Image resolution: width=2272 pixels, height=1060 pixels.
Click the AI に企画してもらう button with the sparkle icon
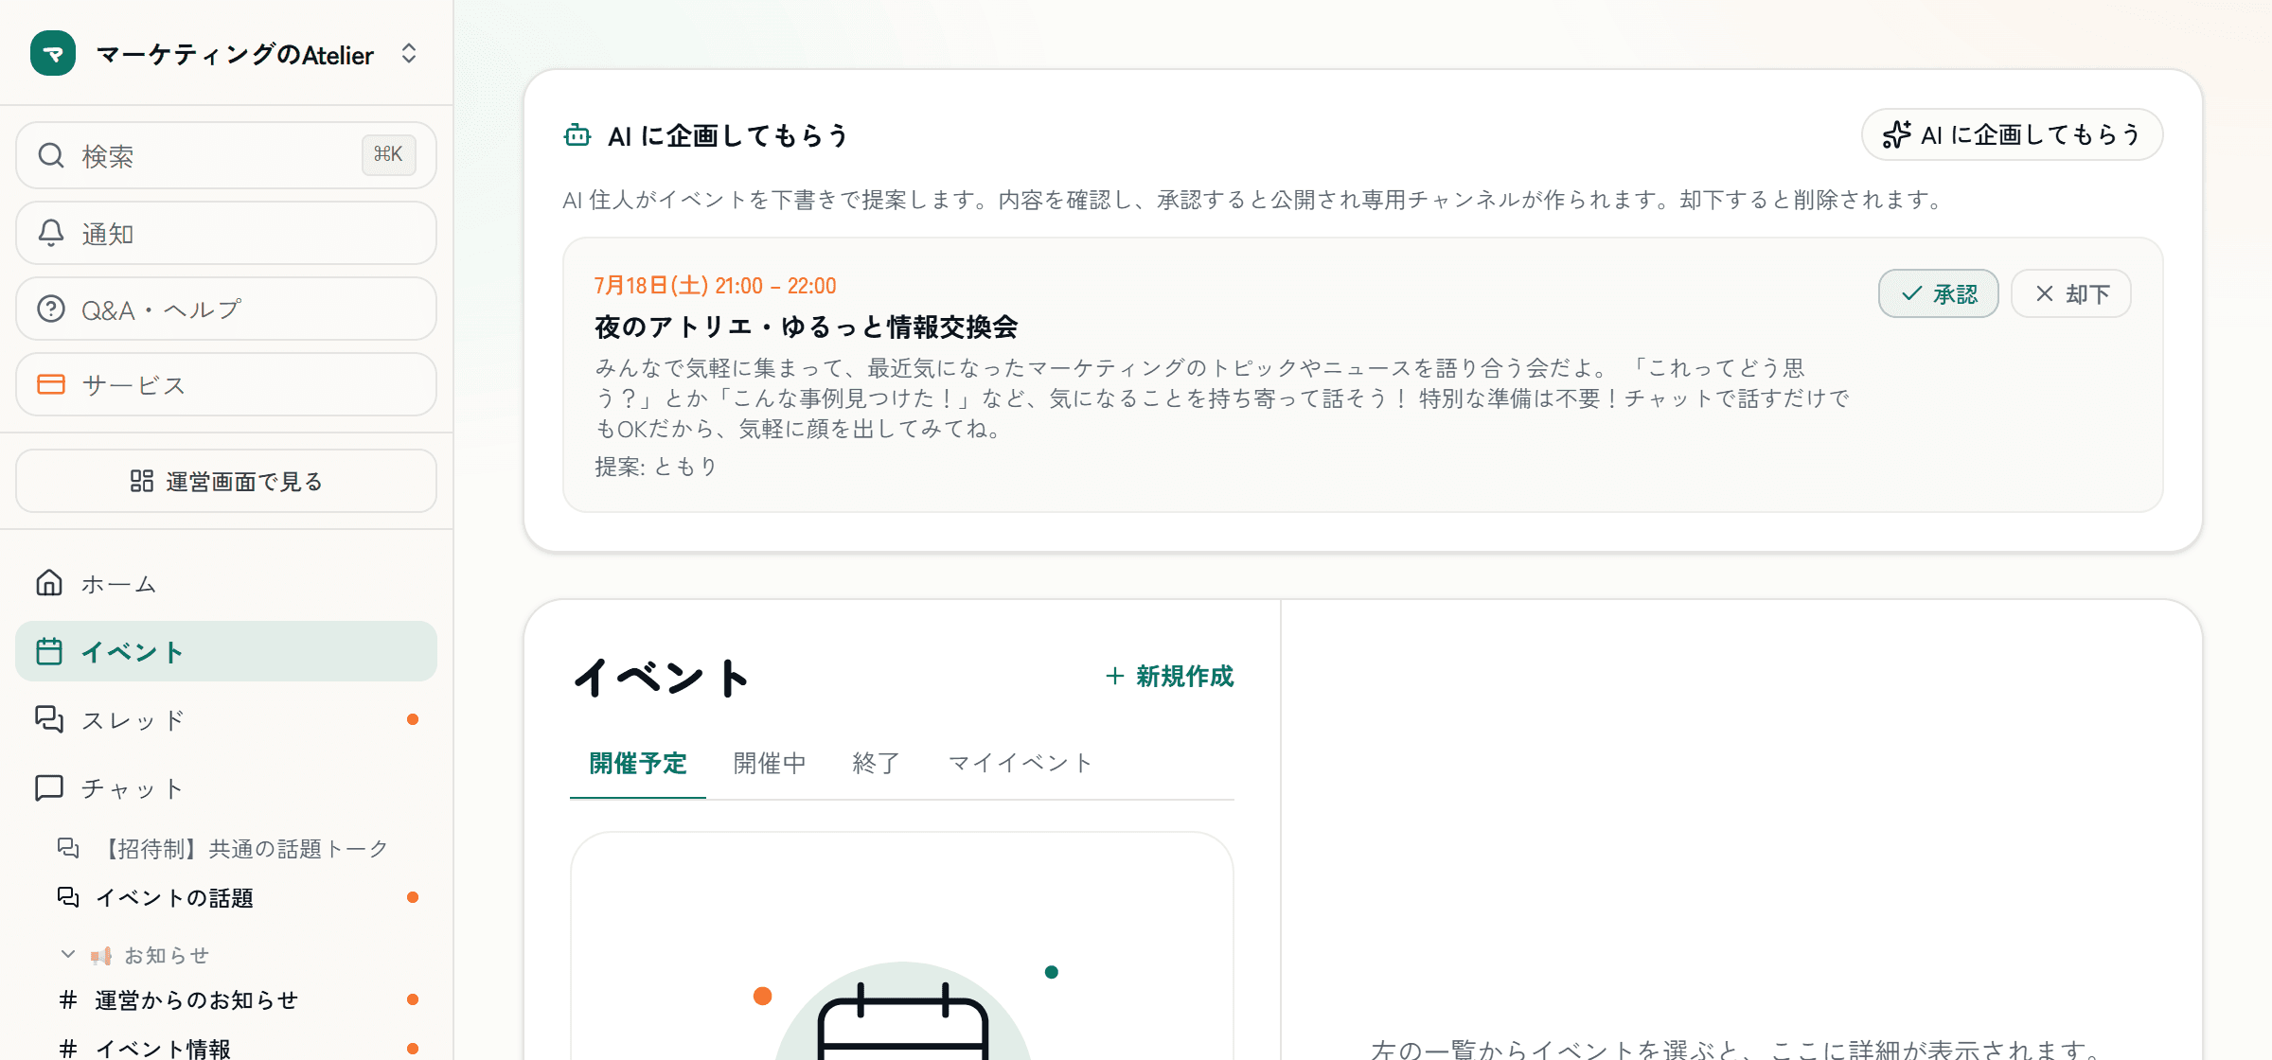pos(2012,134)
